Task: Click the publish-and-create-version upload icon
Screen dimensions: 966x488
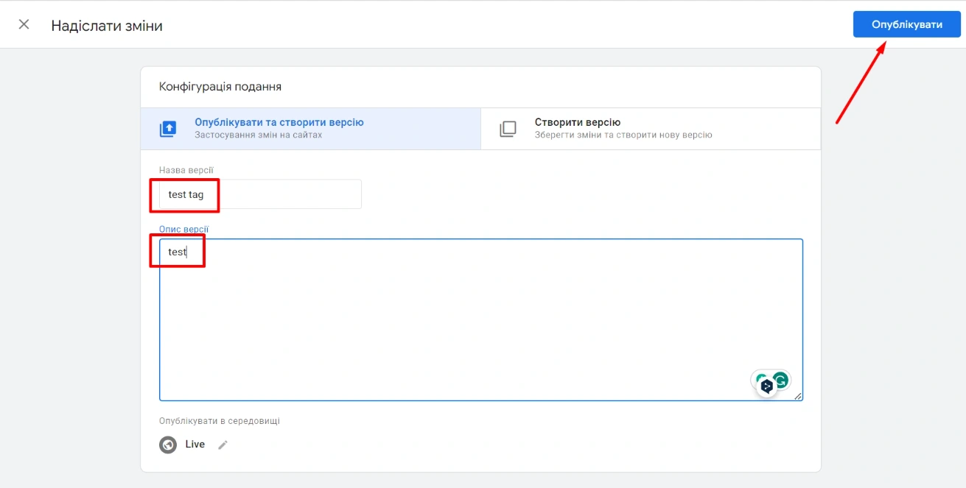Action: click(168, 129)
